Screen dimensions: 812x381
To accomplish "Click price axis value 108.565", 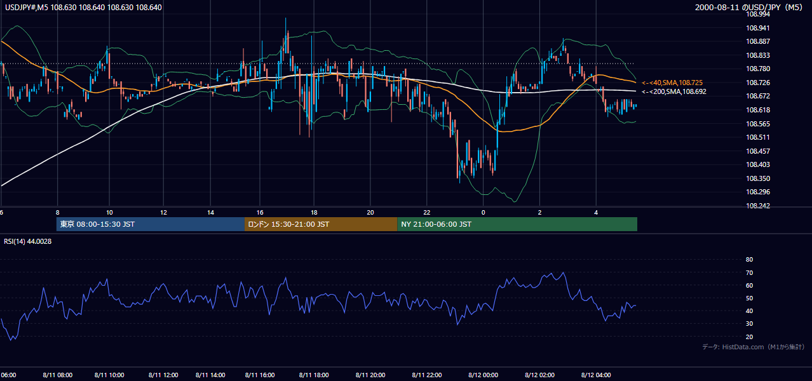I will pos(758,124).
